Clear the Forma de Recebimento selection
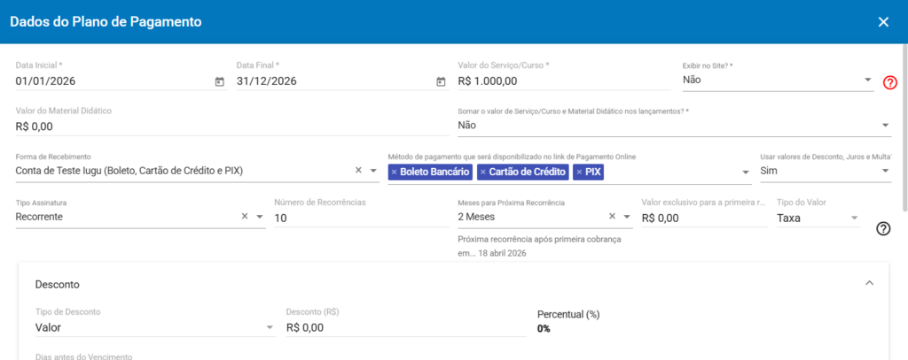Viewport: 908px width, 360px height. click(359, 171)
